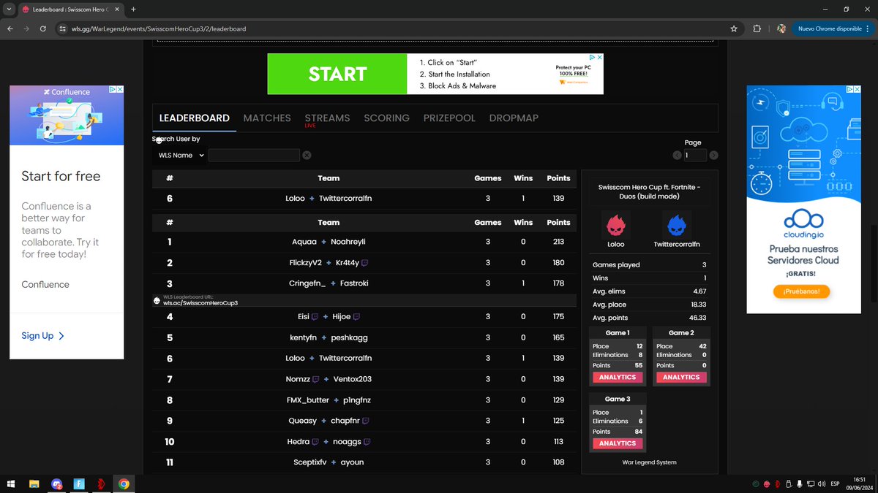This screenshot has height=493, width=878.
Task: Open a new browser tab
Action: pyautogui.click(x=133, y=9)
